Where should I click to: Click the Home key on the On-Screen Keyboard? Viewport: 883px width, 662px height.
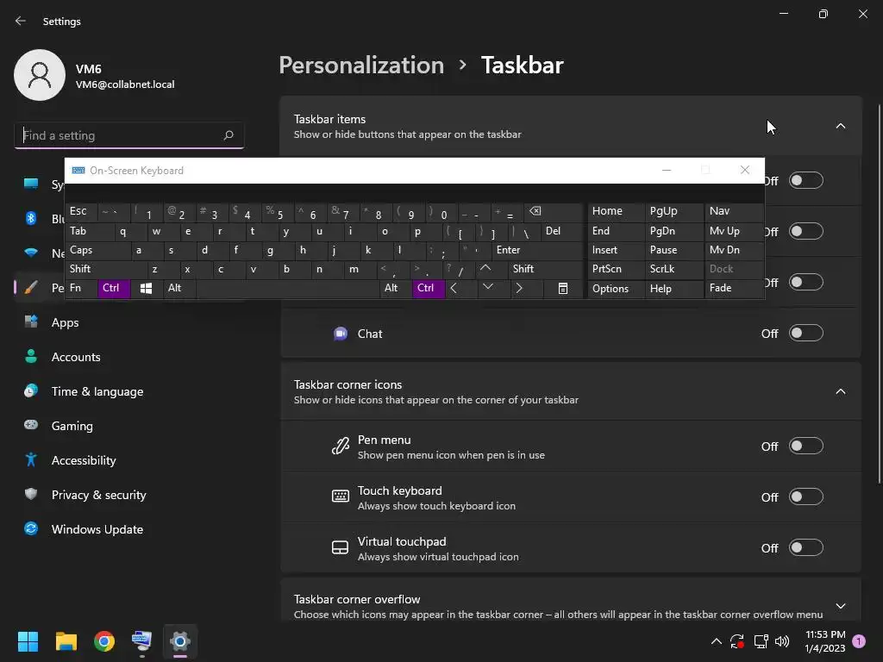click(x=616, y=211)
